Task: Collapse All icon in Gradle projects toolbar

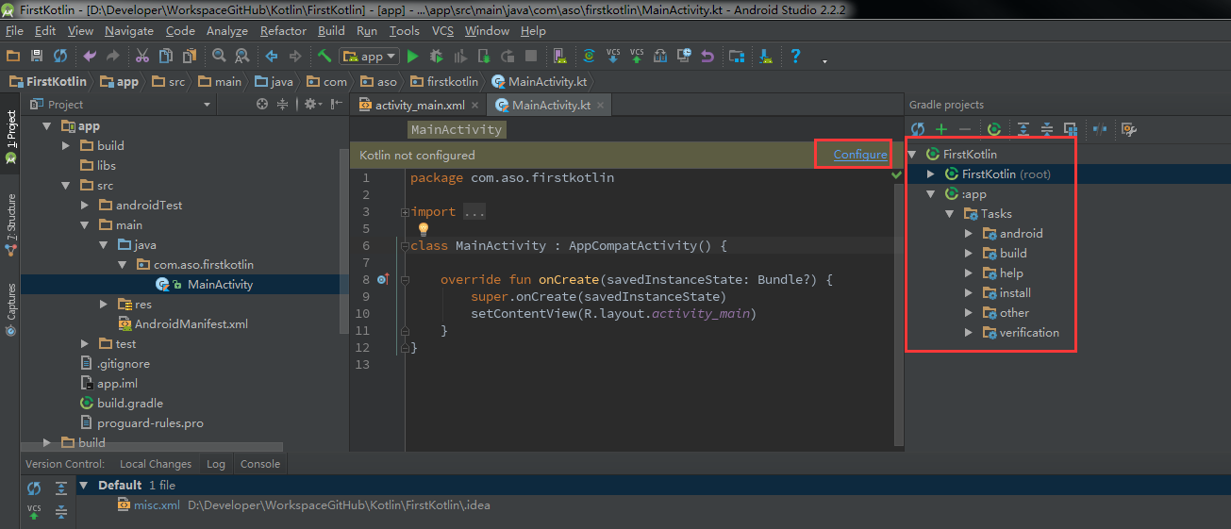Action: 1047,129
